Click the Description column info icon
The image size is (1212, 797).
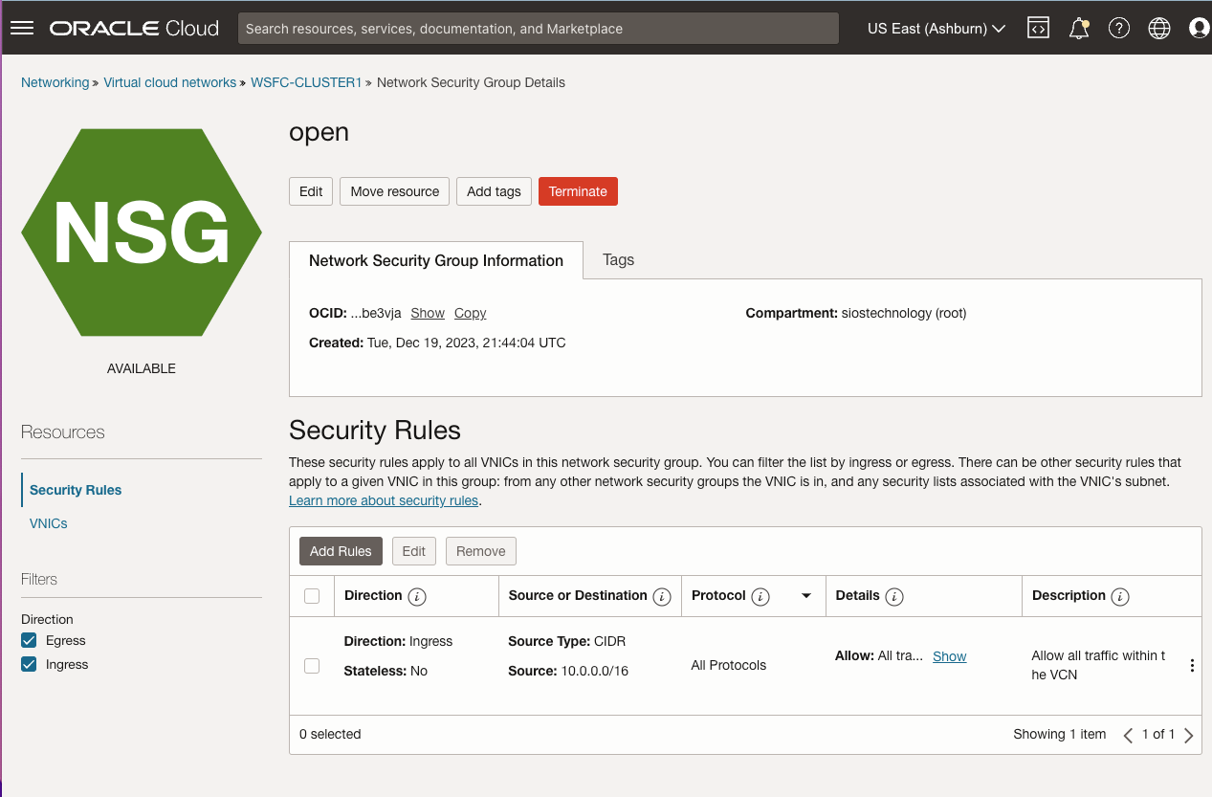[1120, 596]
